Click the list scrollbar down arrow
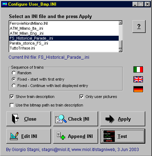The image size is (152, 156). tap(120, 50)
